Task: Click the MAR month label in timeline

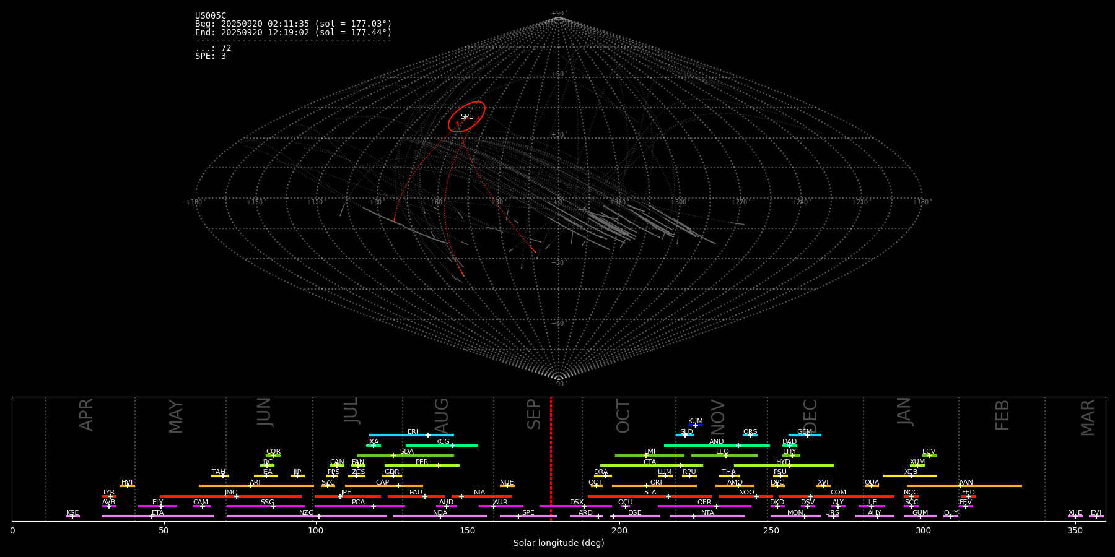Action: (x=1088, y=417)
